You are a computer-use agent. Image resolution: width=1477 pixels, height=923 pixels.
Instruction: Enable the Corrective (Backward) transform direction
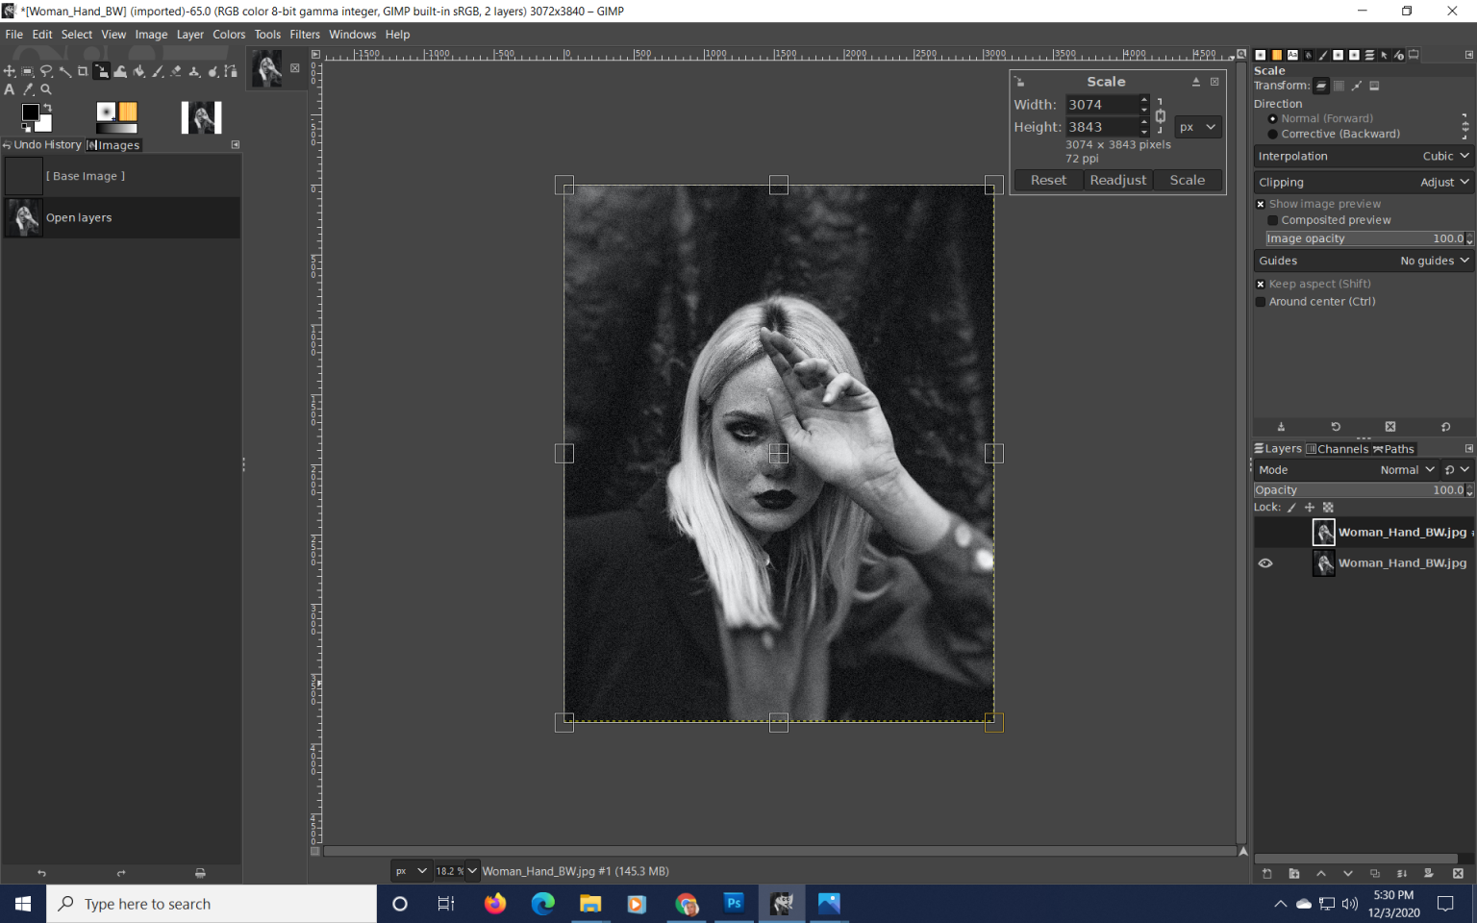click(x=1274, y=134)
